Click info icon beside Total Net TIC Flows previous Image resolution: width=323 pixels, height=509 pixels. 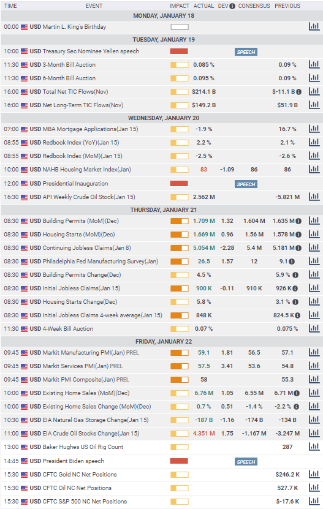point(298,92)
